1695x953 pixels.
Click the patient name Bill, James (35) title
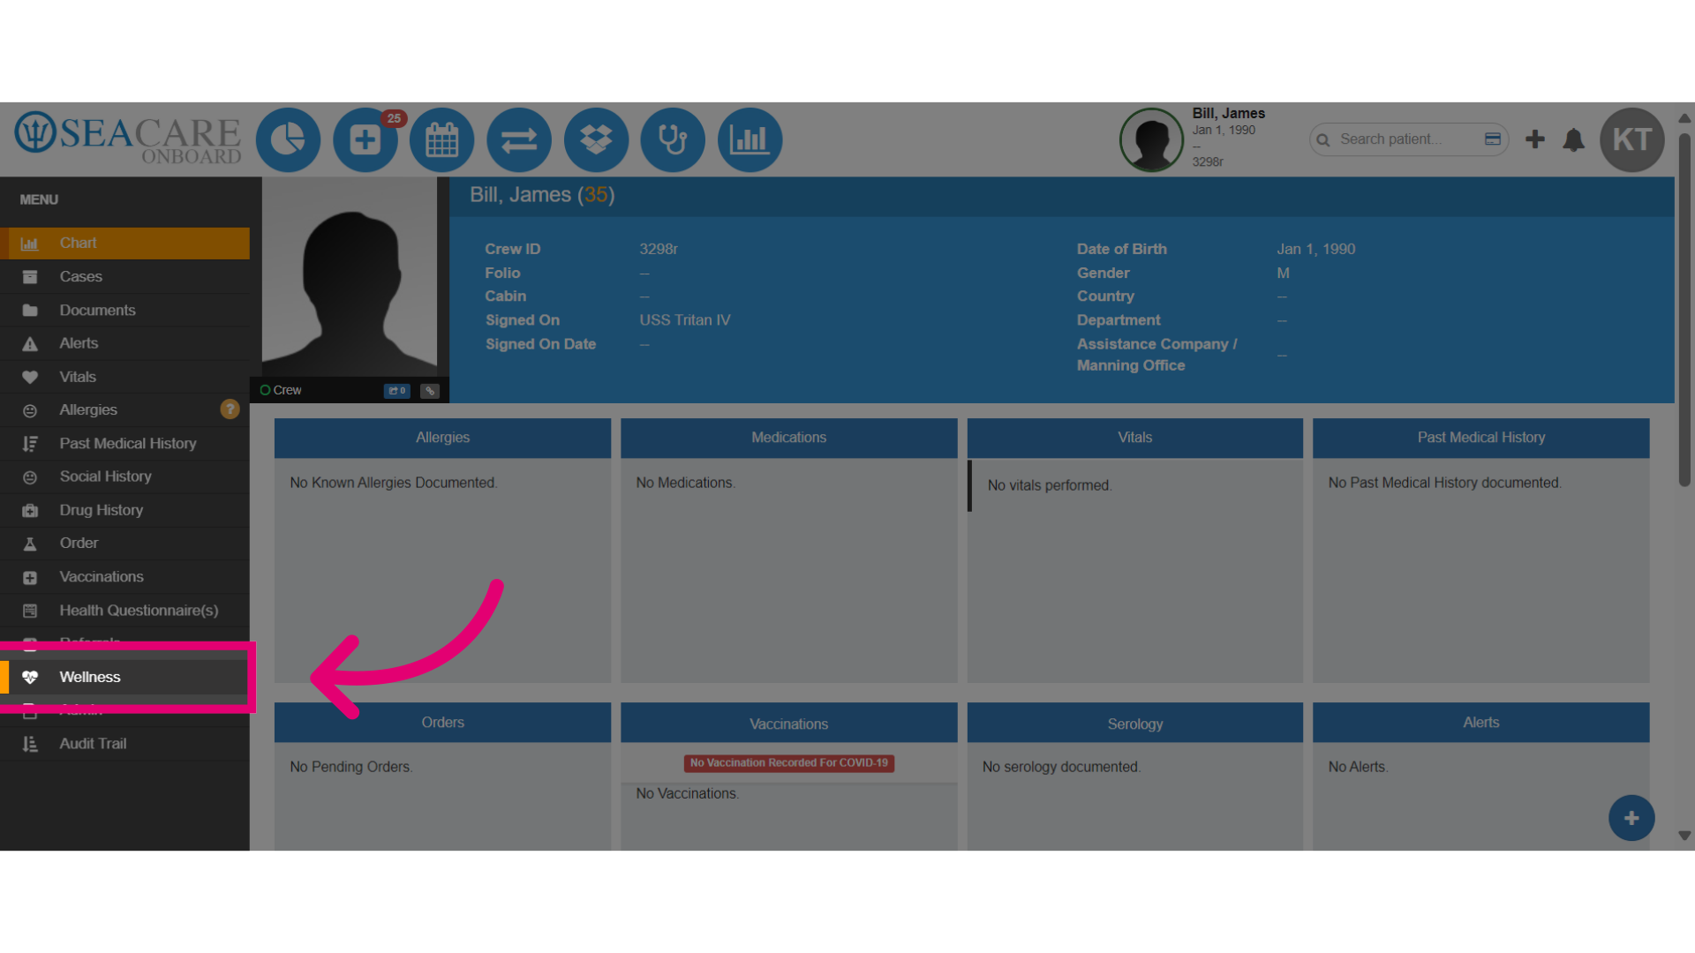(542, 195)
